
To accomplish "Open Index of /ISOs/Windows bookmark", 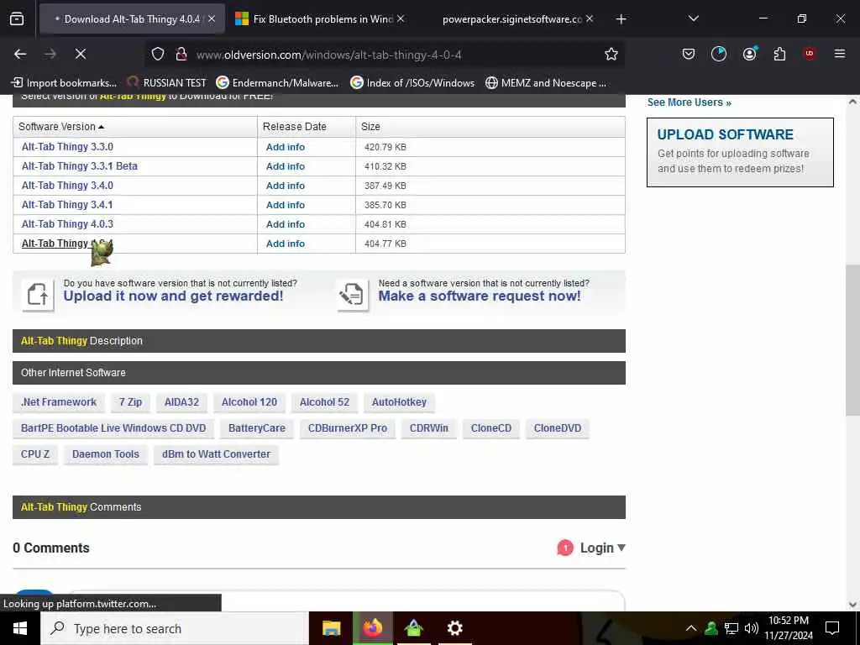I will coord(412,83).
